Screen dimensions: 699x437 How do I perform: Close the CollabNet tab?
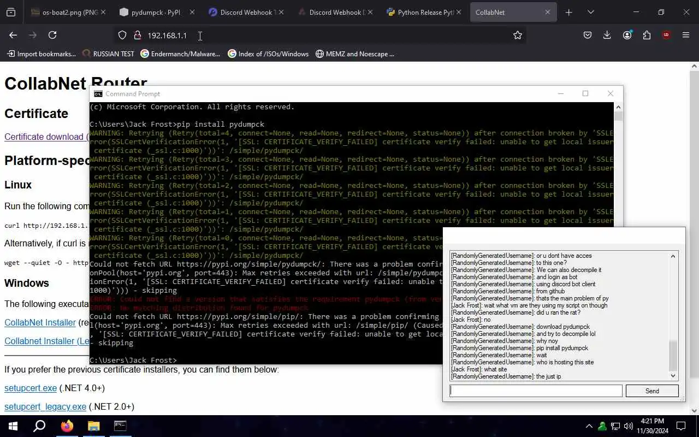(x=548, y=12)
